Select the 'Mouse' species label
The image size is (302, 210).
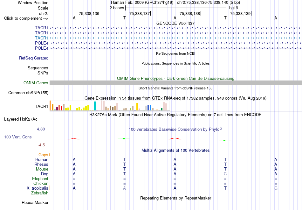coord(42,169)
